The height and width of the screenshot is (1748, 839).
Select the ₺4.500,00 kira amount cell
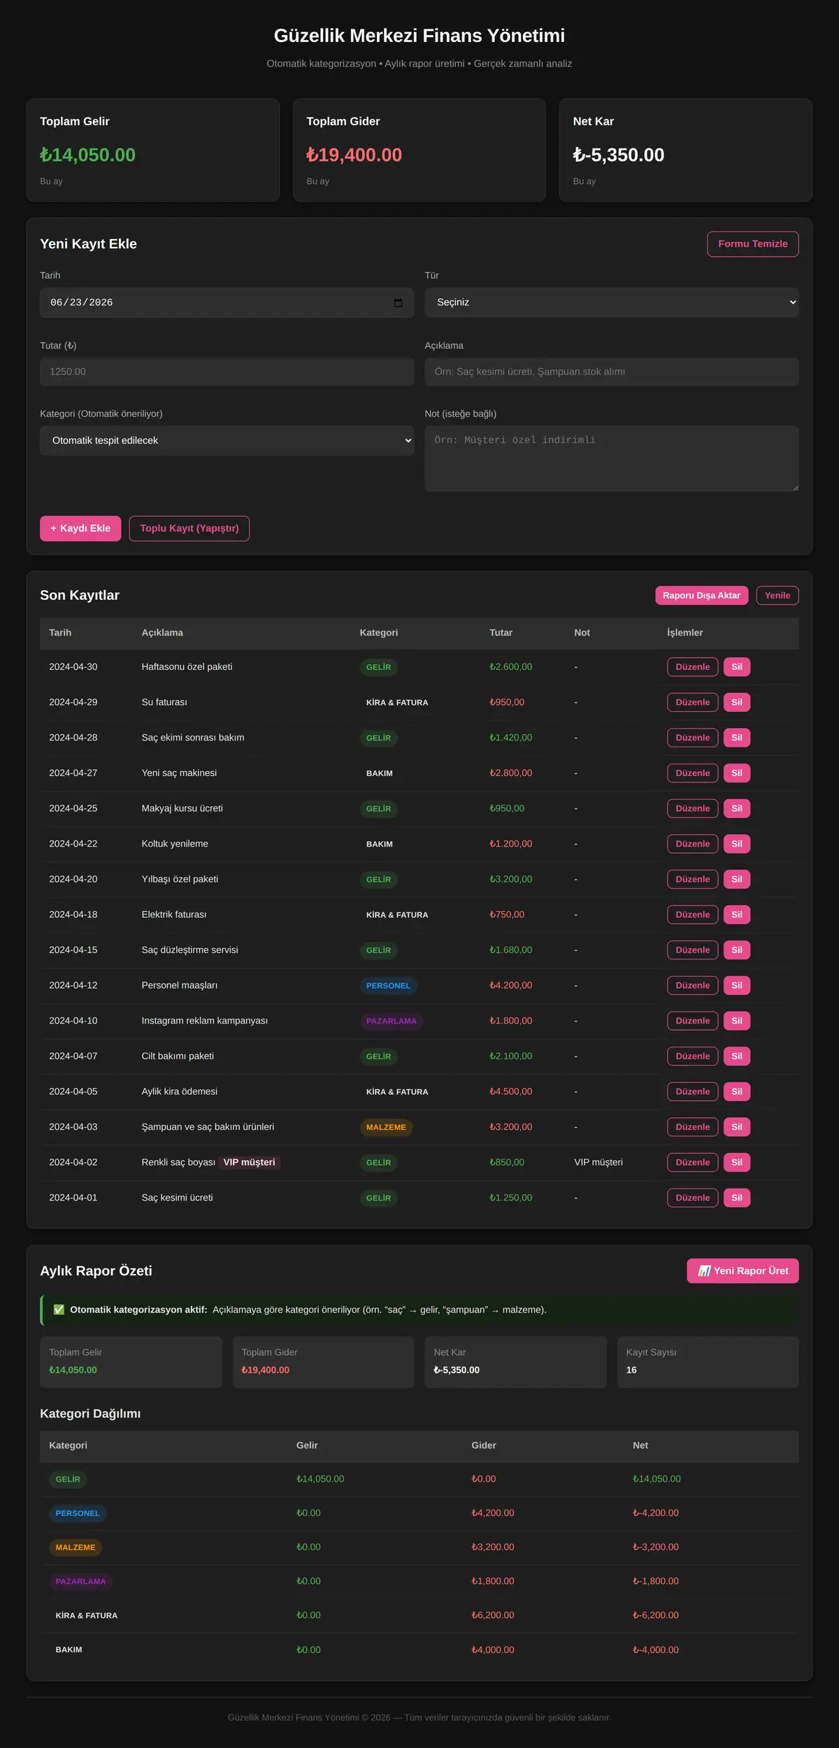point(510,1091)
